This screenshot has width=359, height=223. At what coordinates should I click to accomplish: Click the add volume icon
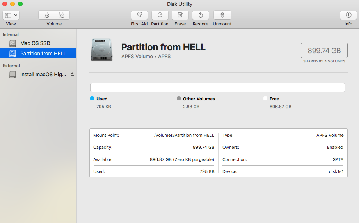point(46,15)
